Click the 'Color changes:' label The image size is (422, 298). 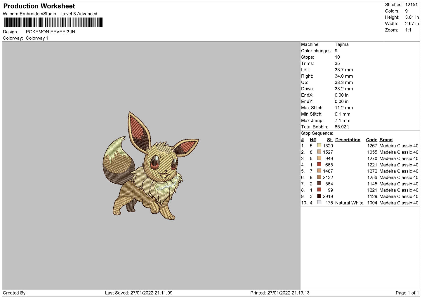click(x=316, y=51)
